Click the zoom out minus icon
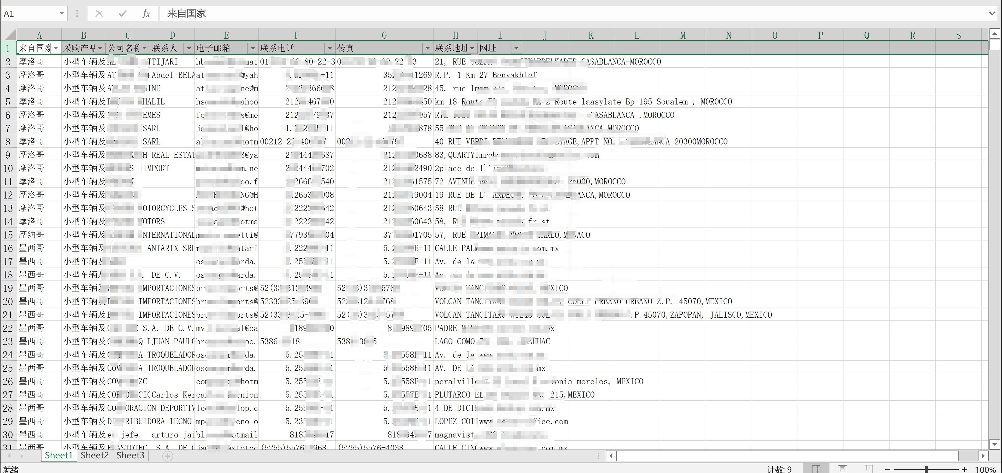The width and height of the screenshot is (1002, 473). [888, 470]
